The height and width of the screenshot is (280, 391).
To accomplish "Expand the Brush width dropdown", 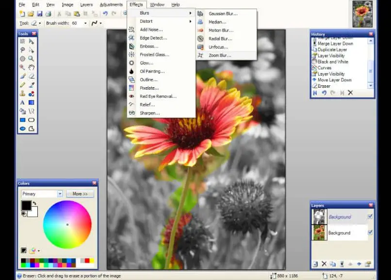I will click(85, 23).
